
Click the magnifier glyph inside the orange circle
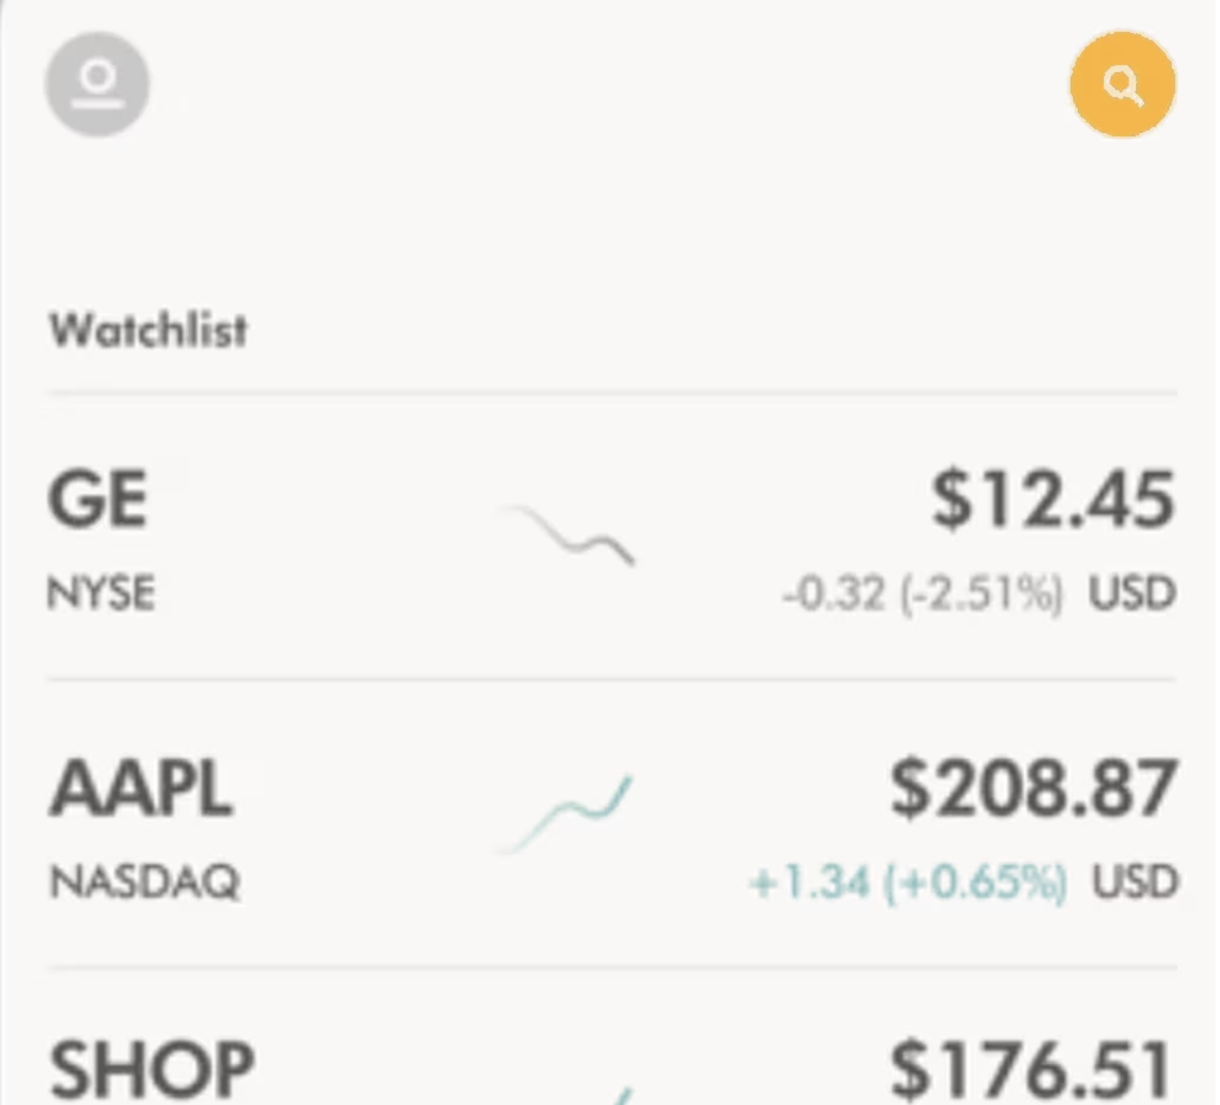(1123, 86)
